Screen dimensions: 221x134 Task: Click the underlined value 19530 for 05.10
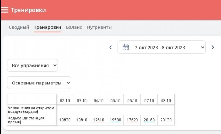click(x=115, y=120)
